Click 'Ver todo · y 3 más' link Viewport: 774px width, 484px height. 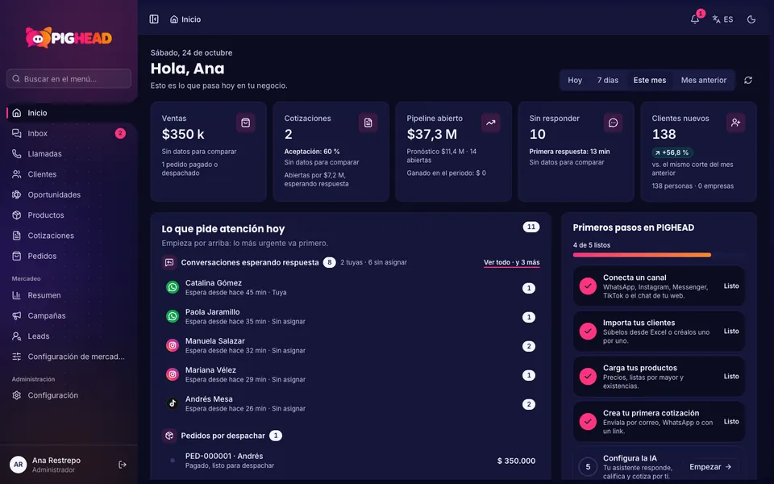coord(511,262)
